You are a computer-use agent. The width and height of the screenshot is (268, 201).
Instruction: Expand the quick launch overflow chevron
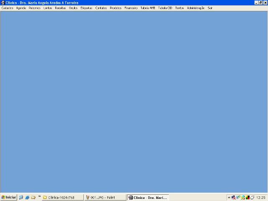[39, 196]
